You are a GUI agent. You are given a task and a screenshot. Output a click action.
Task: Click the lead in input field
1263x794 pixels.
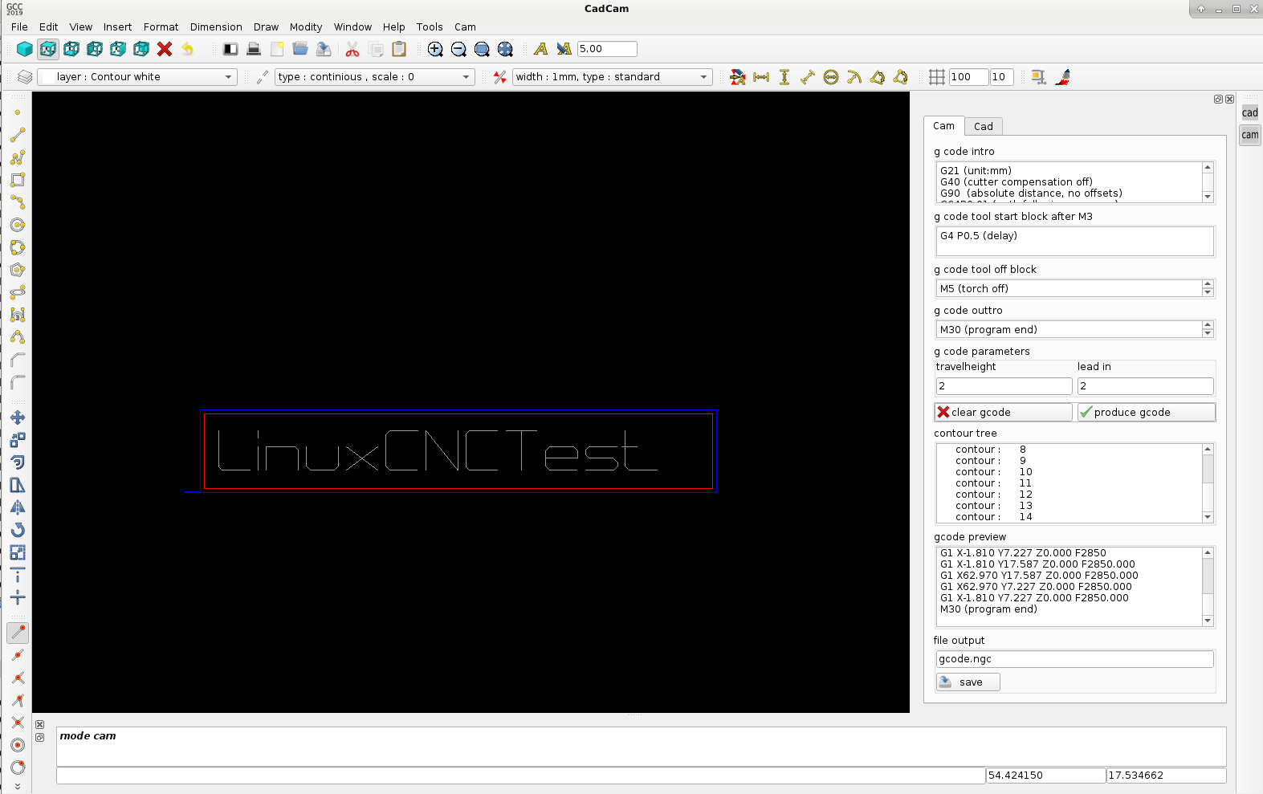click(1145, 386)
